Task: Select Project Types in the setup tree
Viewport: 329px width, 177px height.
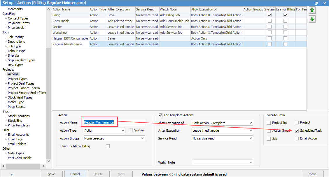Action: 17,79
